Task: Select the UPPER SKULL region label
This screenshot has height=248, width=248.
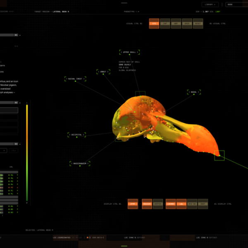Action: tap(129, 52)
